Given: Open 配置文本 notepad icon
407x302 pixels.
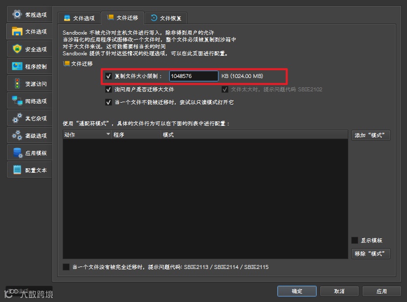Looking at the screenshot, I should [x=17, y=170].
